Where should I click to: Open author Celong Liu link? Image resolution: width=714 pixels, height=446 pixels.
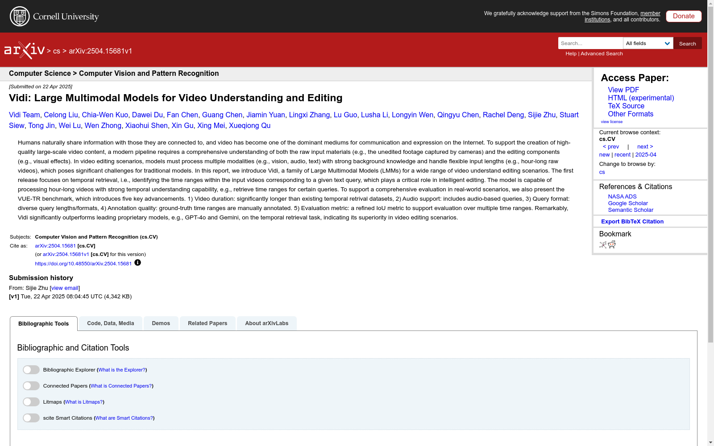(61, 115)
